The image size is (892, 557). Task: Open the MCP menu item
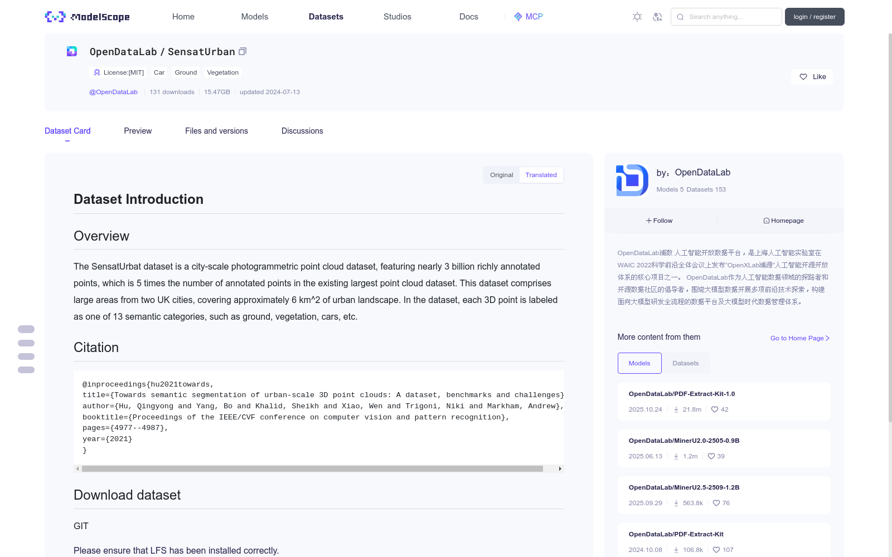pos(529,17)
